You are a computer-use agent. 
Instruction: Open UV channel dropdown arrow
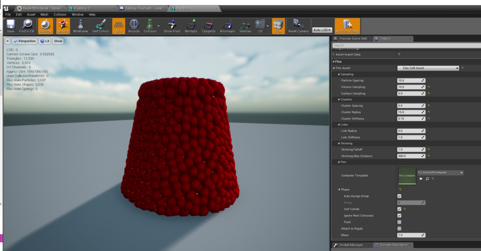tap(267, 26)
